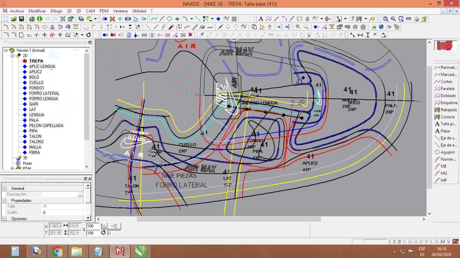Collapse the Opciones section
460x258 pixels.
[x=5, y=219]
